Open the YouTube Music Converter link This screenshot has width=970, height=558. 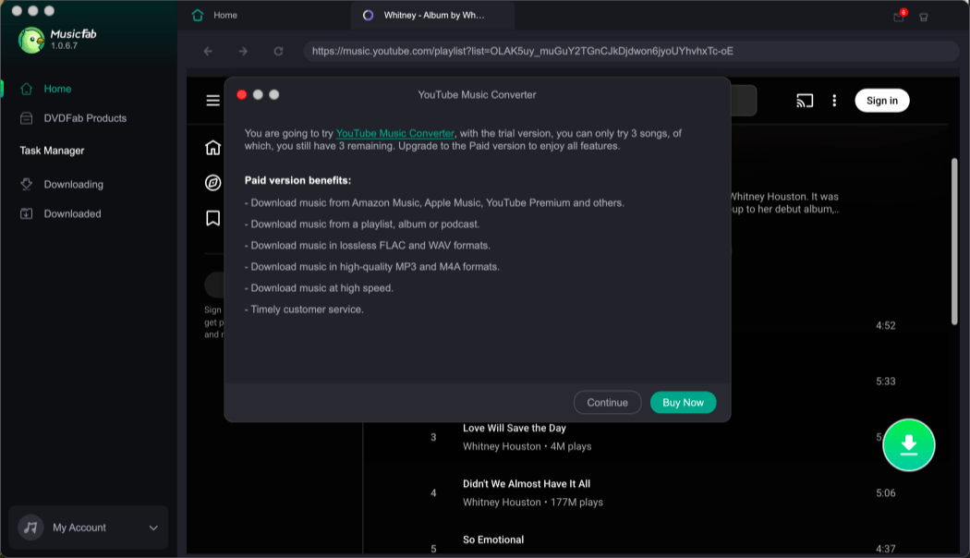(394, 134)
